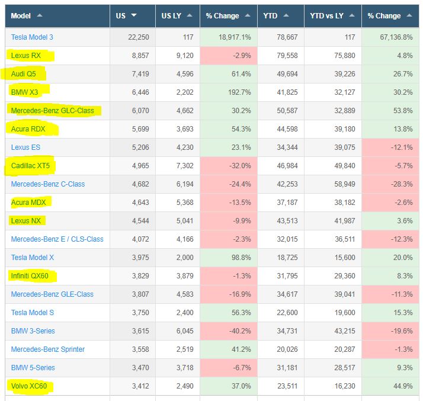The width and height of the screenshot is (423, 401).
Task: Open the Volvo XC60 link
Action: tap(29, 386)
